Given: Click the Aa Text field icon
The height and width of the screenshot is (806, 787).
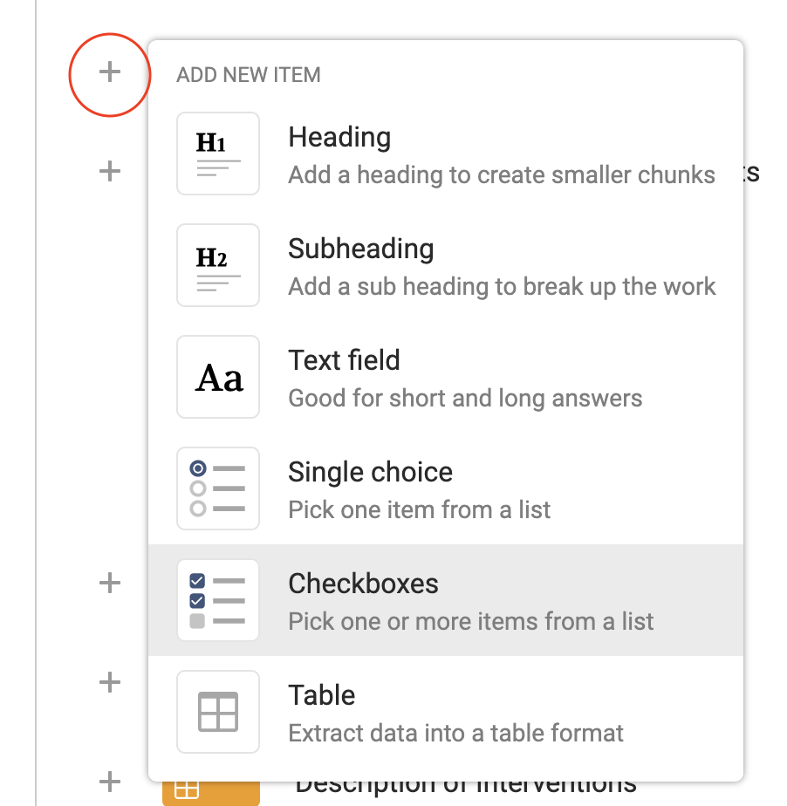Looking at the screenshot, I should click(x=218, y=377).
